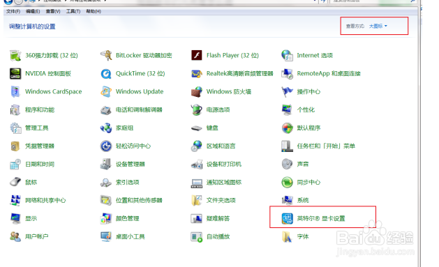Open the 设备和打印机 link
439x267 pixels.
224,165
